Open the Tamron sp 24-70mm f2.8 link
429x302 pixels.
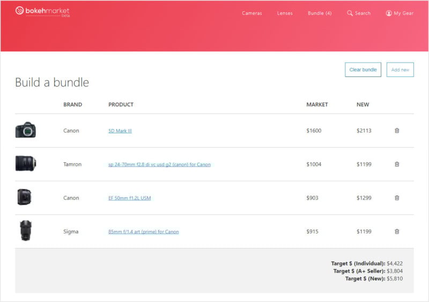pos(159,164)
